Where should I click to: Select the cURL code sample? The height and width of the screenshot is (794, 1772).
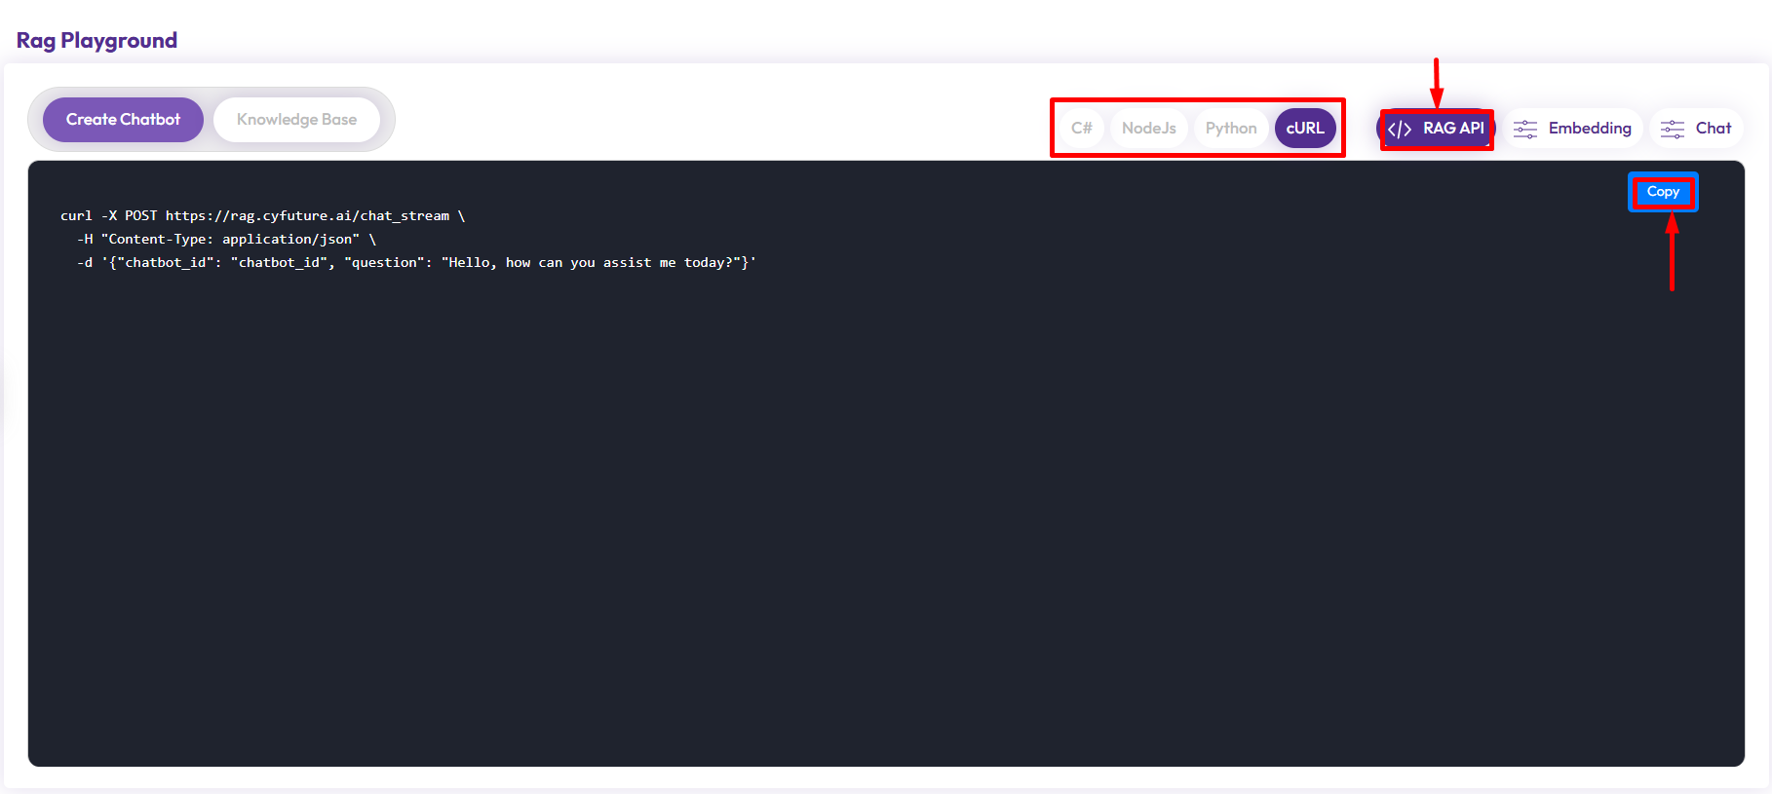pyautogui.click(x=1304, y=129)
